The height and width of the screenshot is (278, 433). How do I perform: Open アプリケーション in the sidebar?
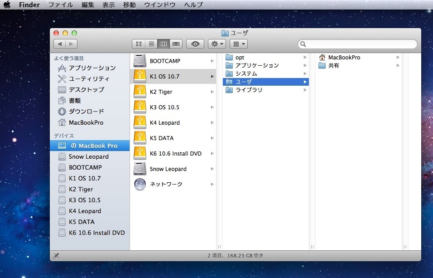point(92,68)
